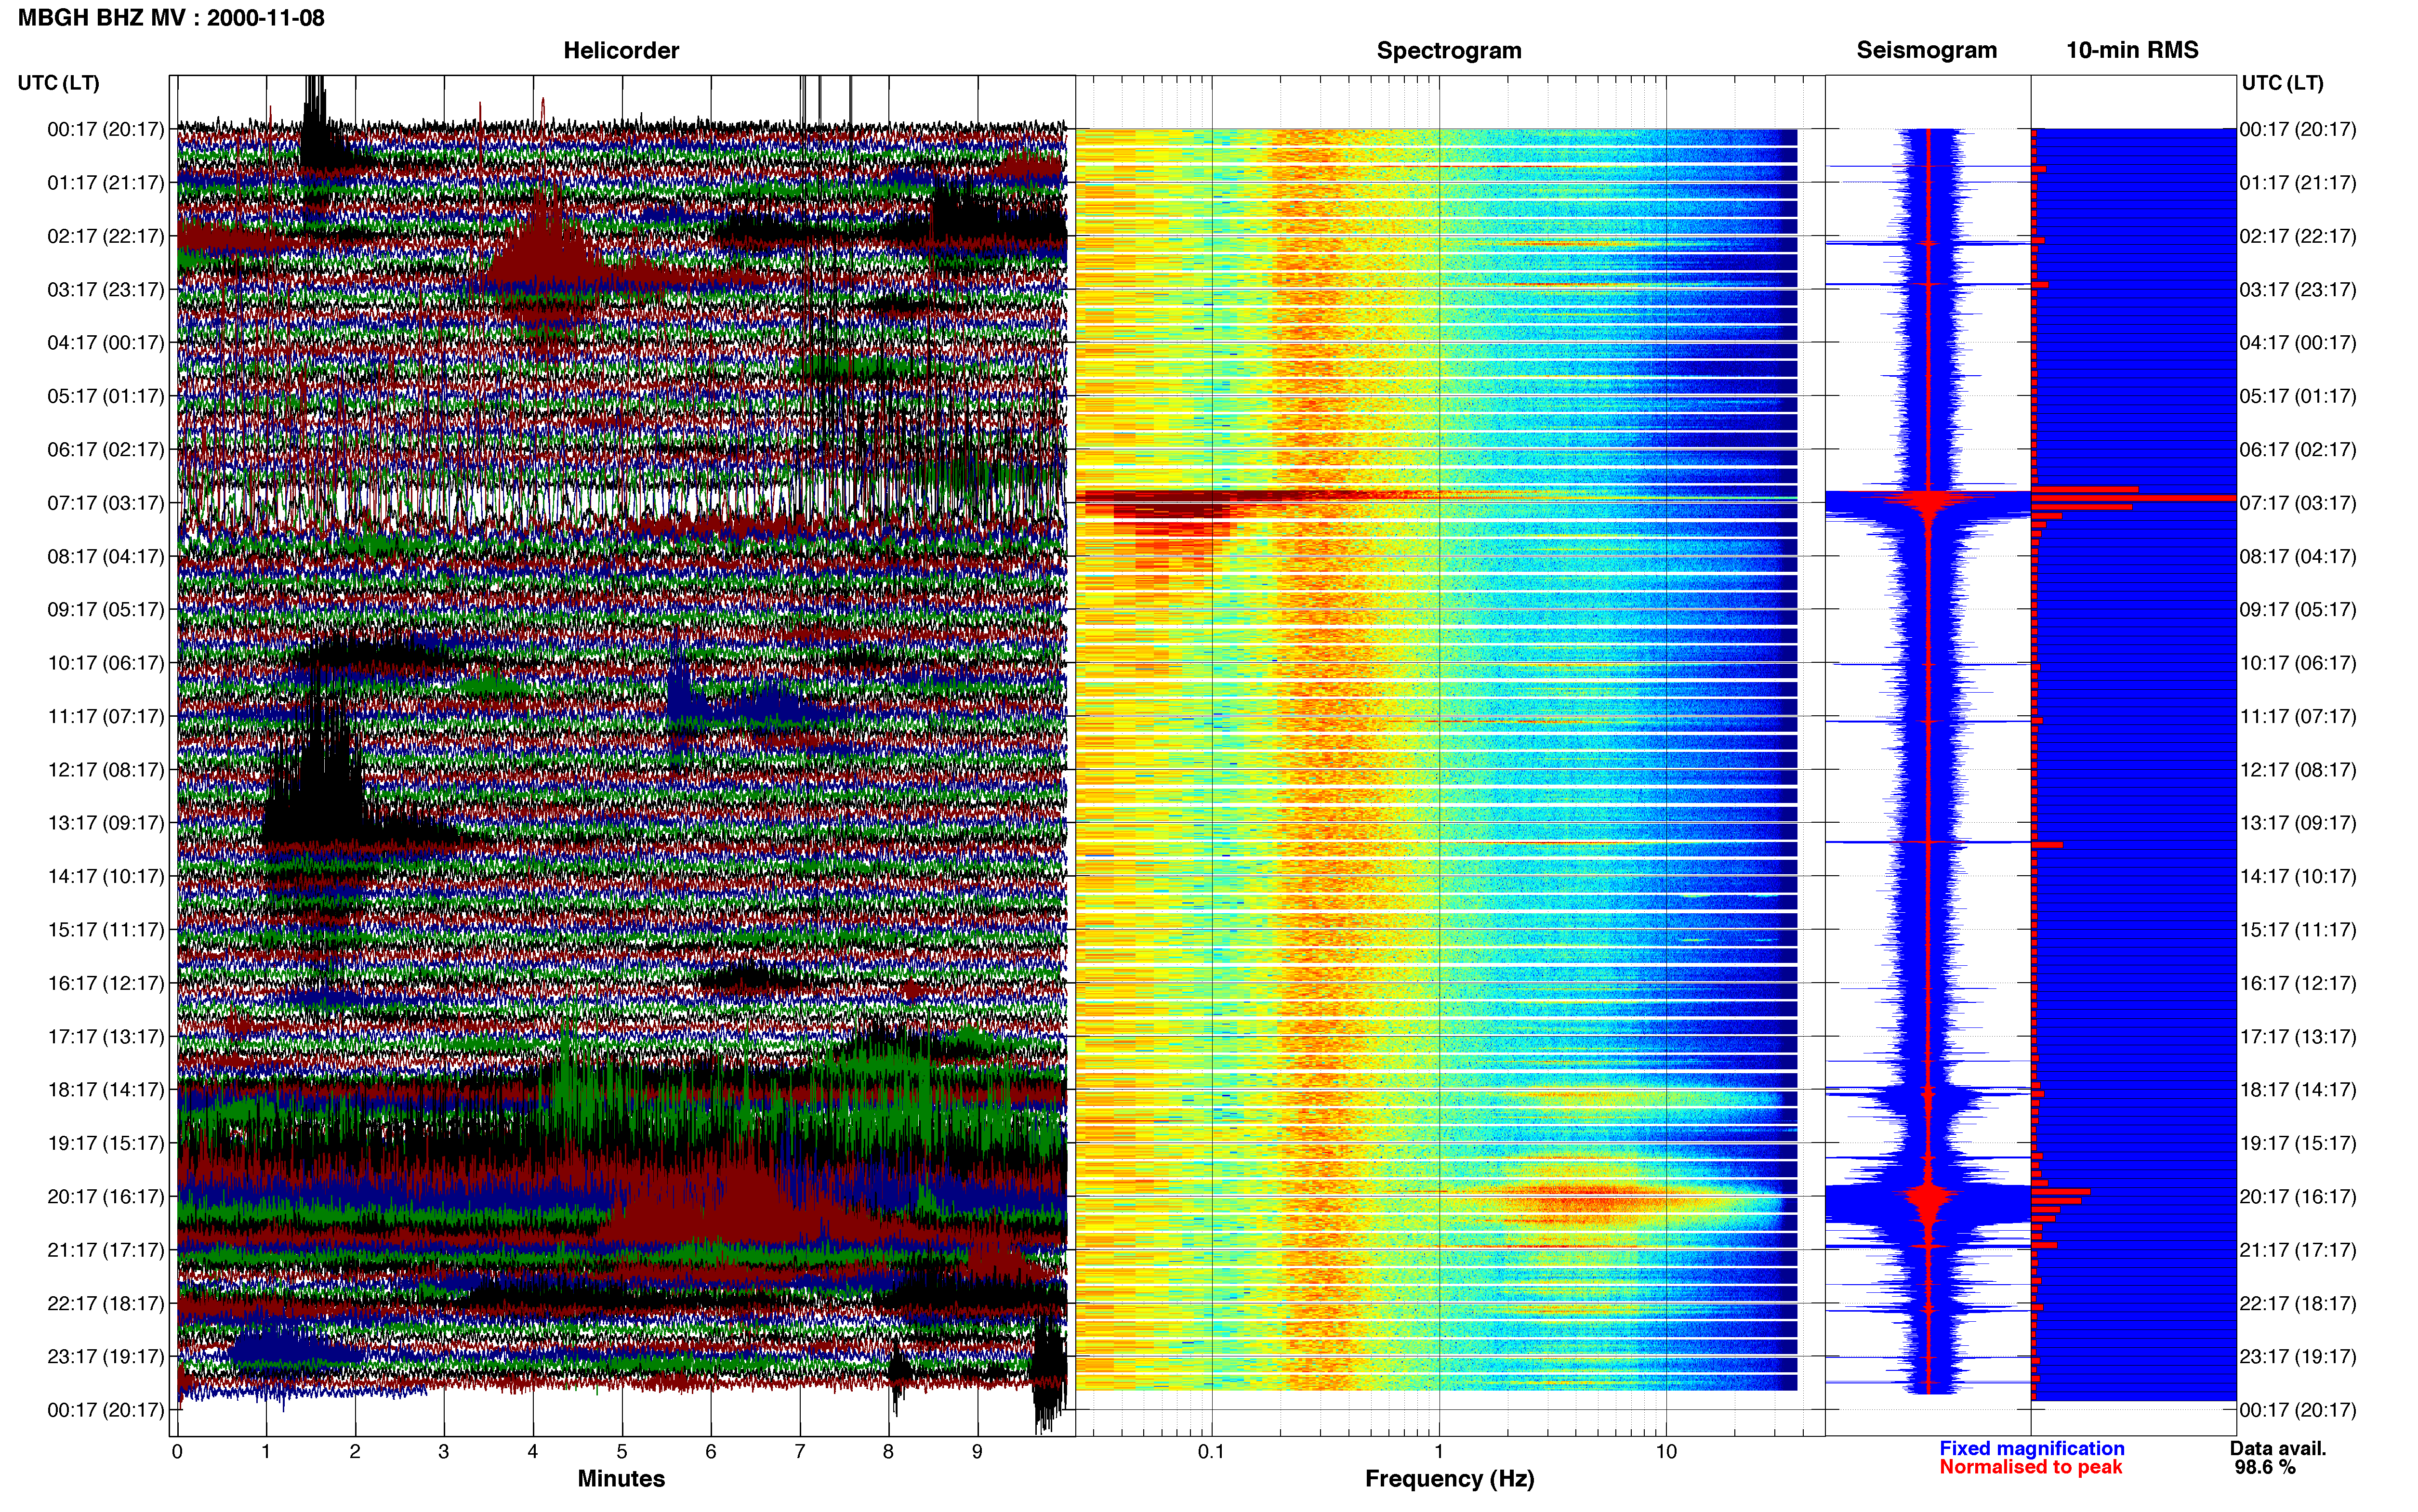Click the "9" tick on Minutes axis
Image resolution: width=2418 pixels, height=1512 pixels.
pyautogui.click(x=977, y=1452)
